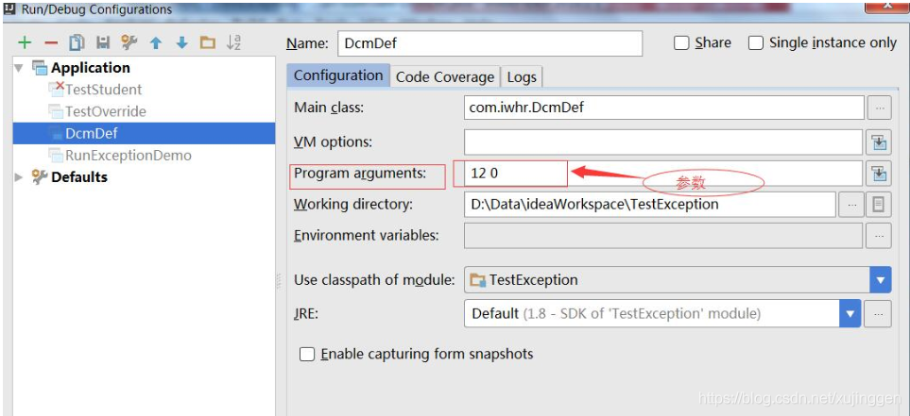The height and width of the screenshot is (416, 910).
Task: Click the "Working directory:" label
Action: coord(353,205)
